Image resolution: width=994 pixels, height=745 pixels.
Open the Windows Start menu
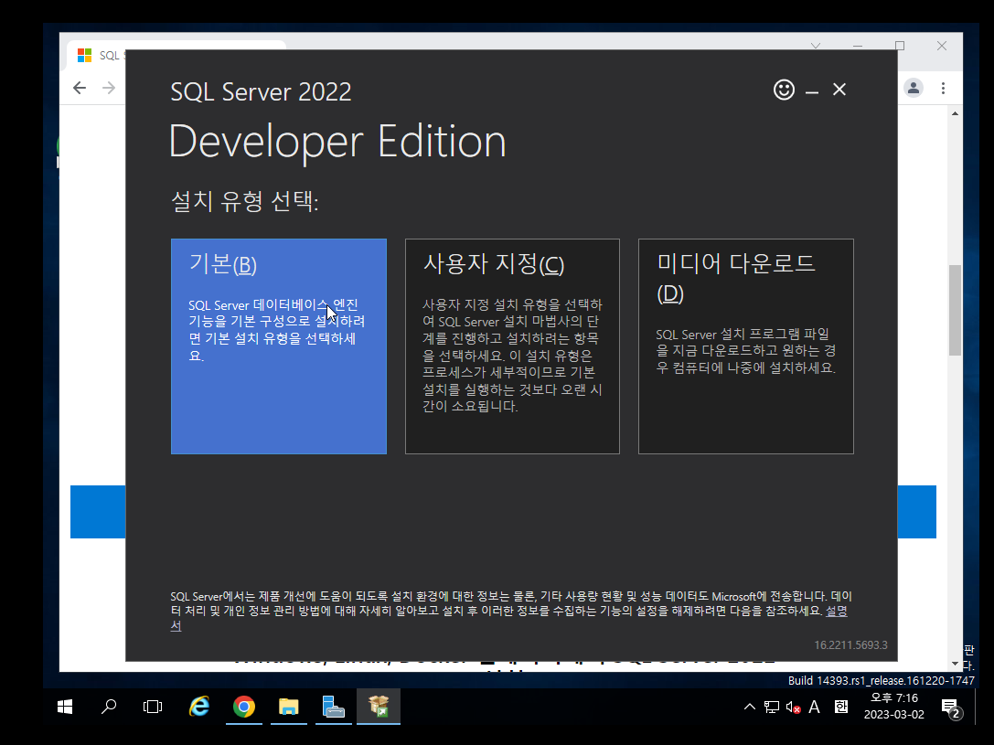(x=65, y=707)
